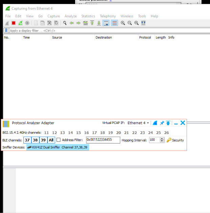Screen dimensions: 210x213
Task: Select 802.15.4 channel 26
Action: (x=166, y=133)
